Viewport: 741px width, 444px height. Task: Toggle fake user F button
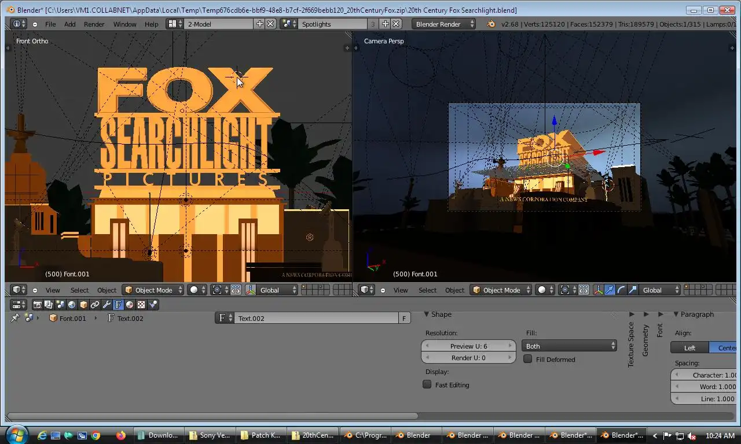pyautogui.click(x=405, y=318)
